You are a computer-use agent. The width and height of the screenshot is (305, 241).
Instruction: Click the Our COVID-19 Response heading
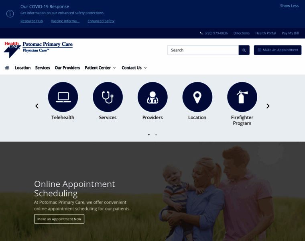45,6
